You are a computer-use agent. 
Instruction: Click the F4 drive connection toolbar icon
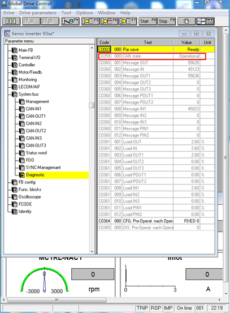pos(70,21)
